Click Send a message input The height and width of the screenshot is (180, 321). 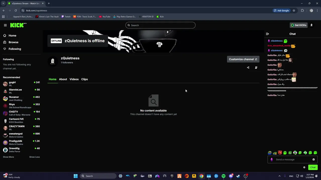pyautogui.click(x=292, y=159)
